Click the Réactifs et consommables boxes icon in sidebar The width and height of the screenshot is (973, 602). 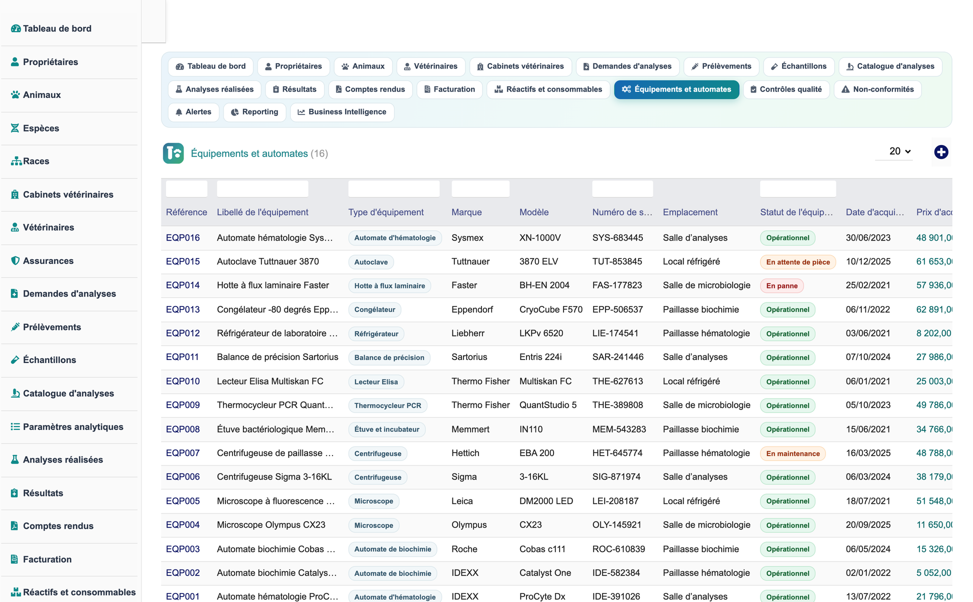pos(16,592)
